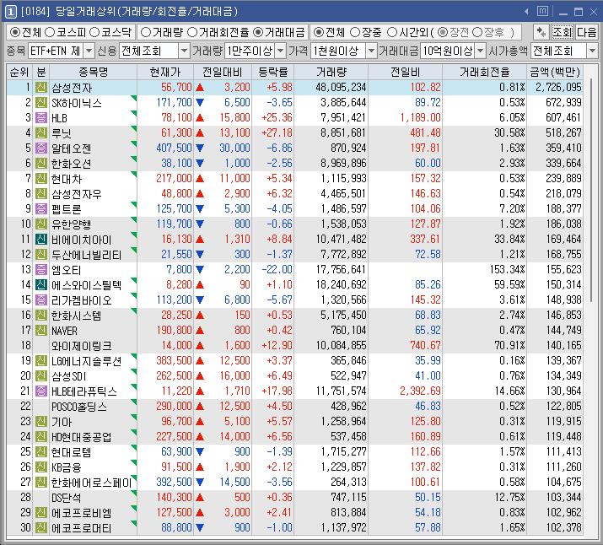
Task: Open the 거래대금 10억원이상 dropdown
Action: coord(480,51)
